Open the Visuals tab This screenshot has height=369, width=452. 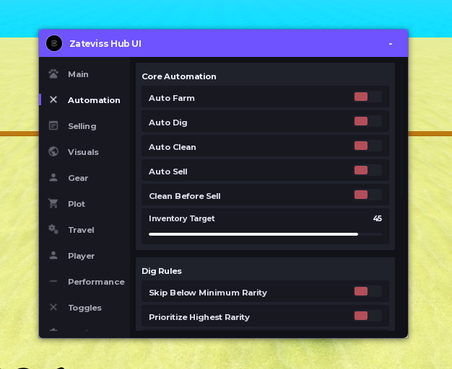pyautogui.click(x=84, y=152)
